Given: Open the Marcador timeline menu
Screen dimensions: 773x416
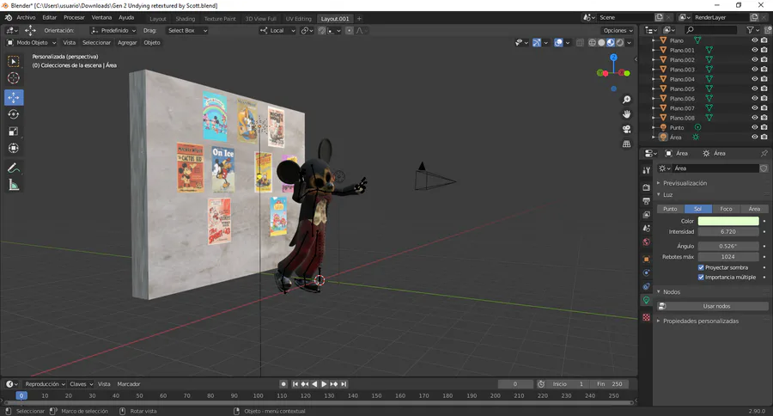Looking at the screenshot, I should [x=129, y=384].
